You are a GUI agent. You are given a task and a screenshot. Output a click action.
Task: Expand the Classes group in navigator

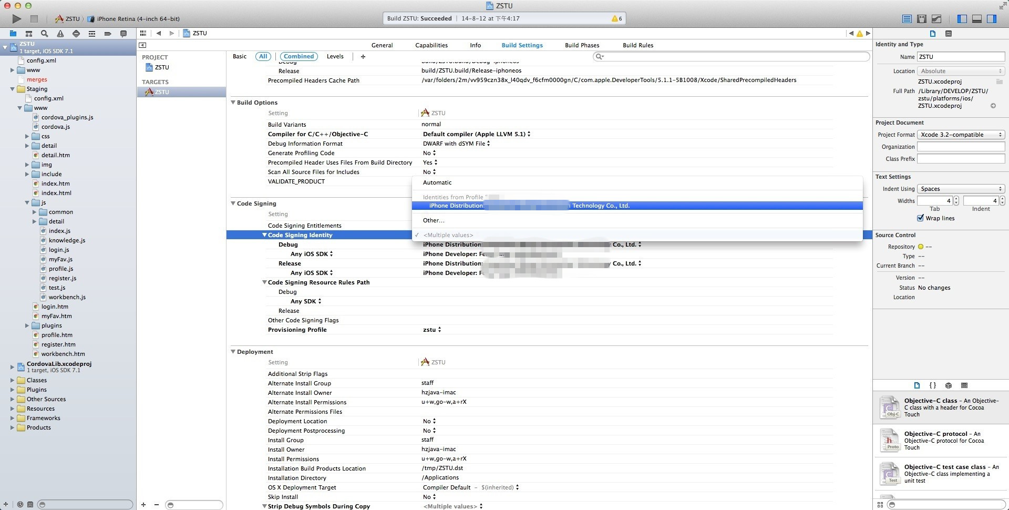(12, 380)
